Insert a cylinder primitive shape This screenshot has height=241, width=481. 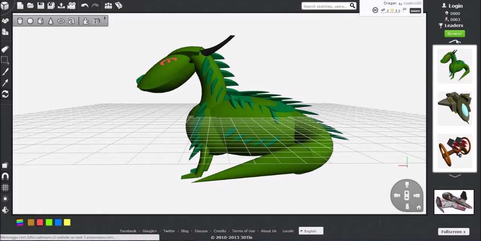tap(20, 21)
